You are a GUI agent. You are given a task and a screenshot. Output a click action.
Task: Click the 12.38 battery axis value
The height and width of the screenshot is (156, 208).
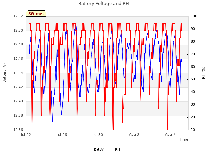18,116
